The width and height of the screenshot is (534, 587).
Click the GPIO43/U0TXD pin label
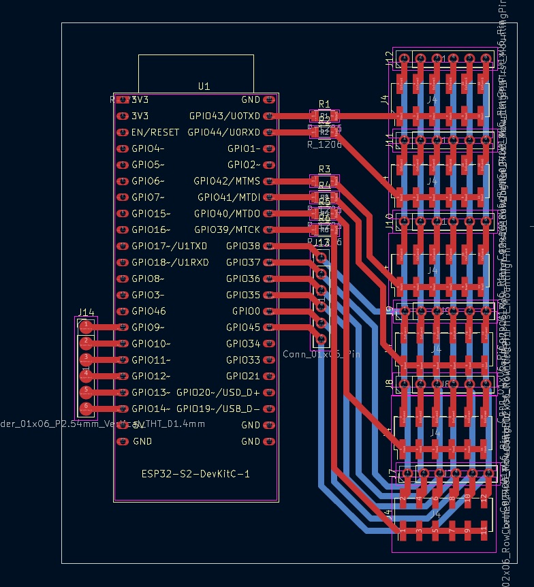pyautogui.click(x=224, y=116)
